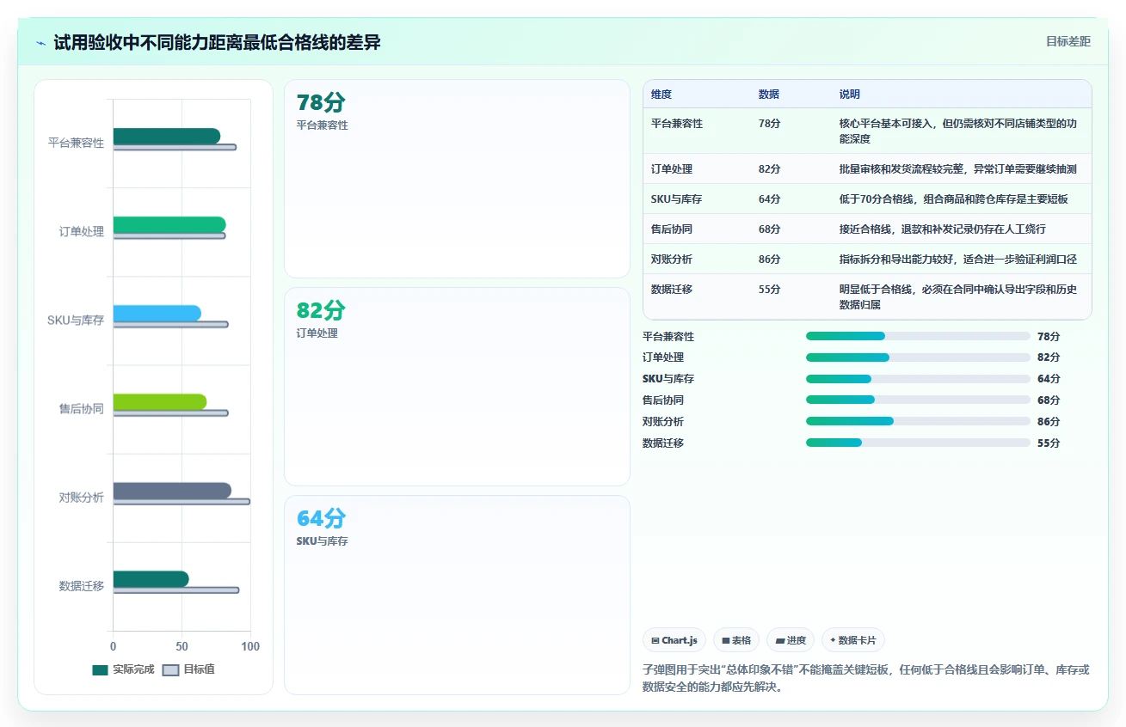
Task: Click the 对账分析 progress bar
Action: pyautogui.click(x=918, y=421)
